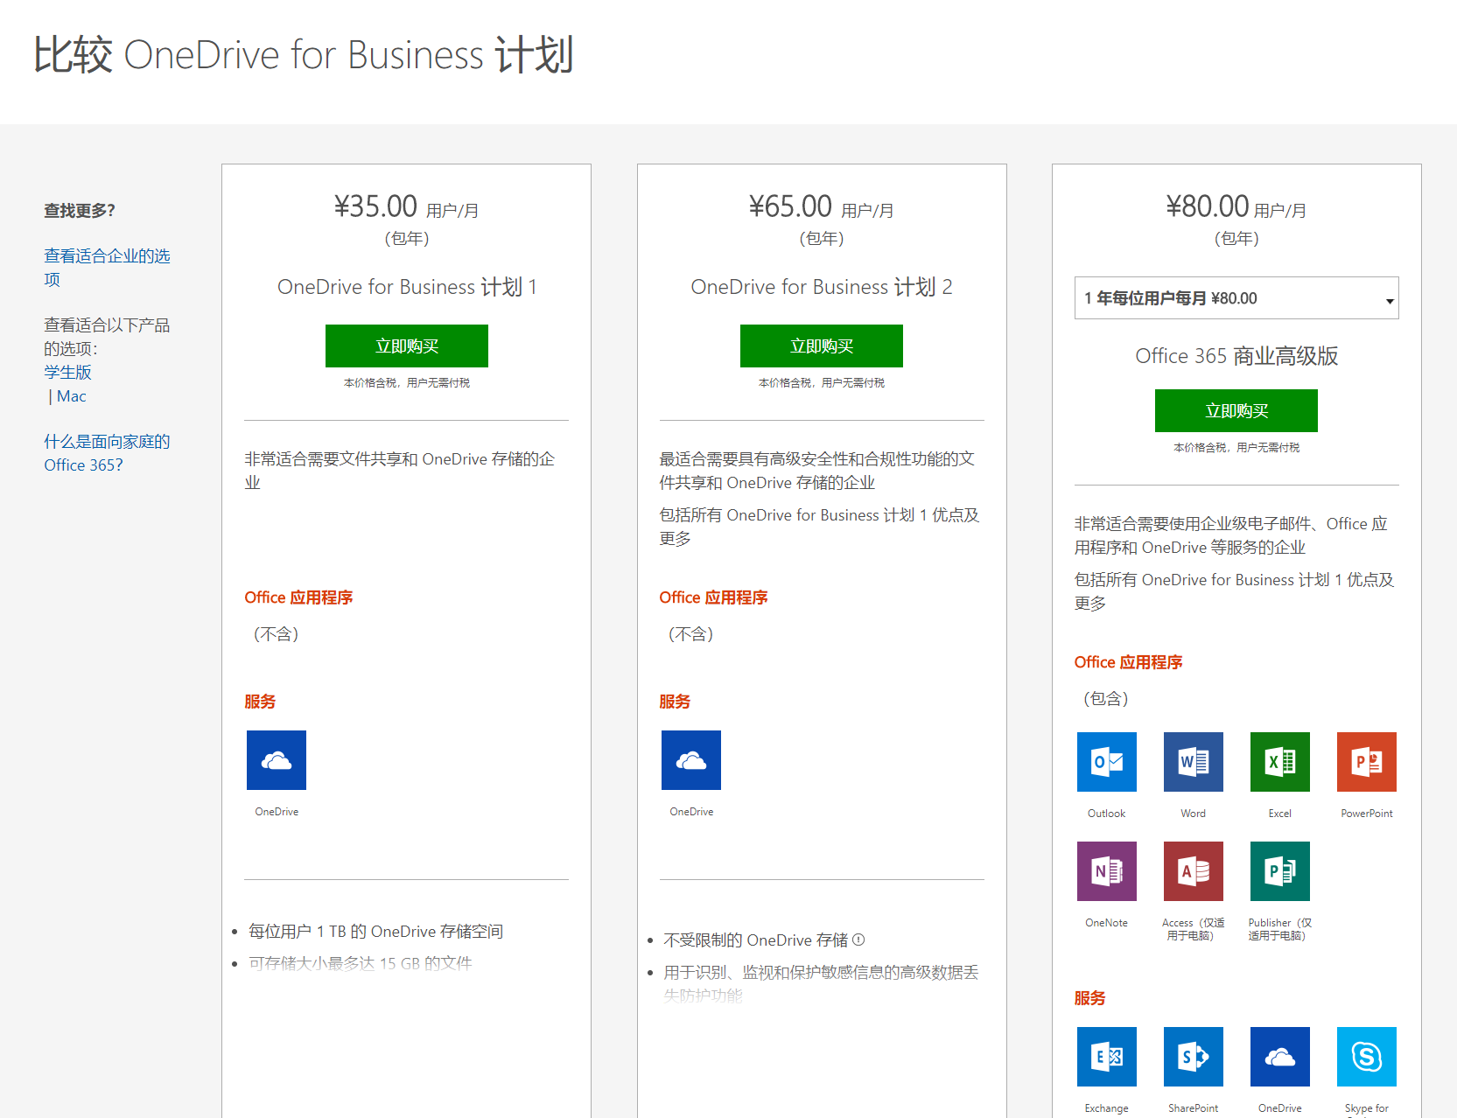Select the Excel app icon
This screenshot has width=1457, height=1118.
click(x=1279, y=762)
